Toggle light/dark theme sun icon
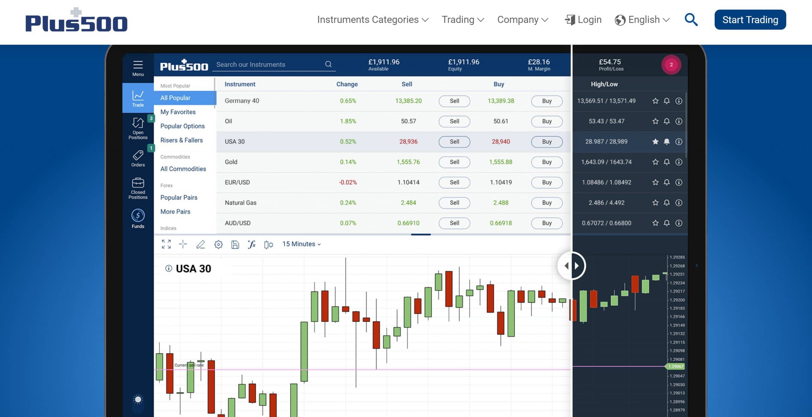812x417 pixels. (138, 400)
